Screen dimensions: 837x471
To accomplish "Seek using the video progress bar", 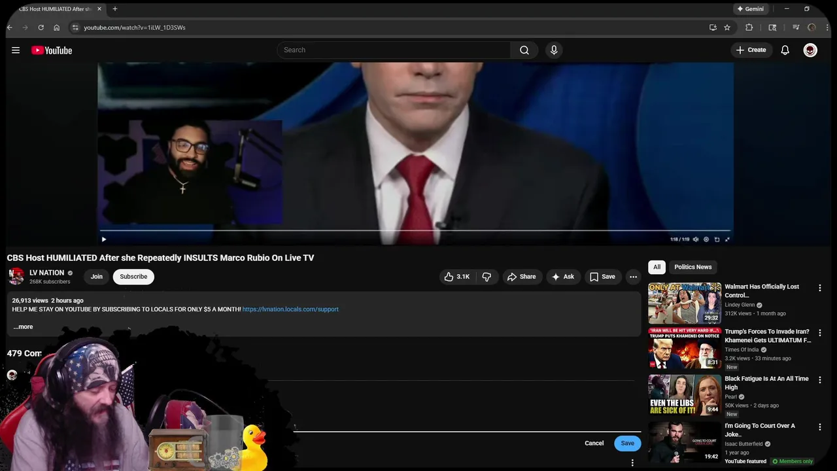I will tap(415, 231).
